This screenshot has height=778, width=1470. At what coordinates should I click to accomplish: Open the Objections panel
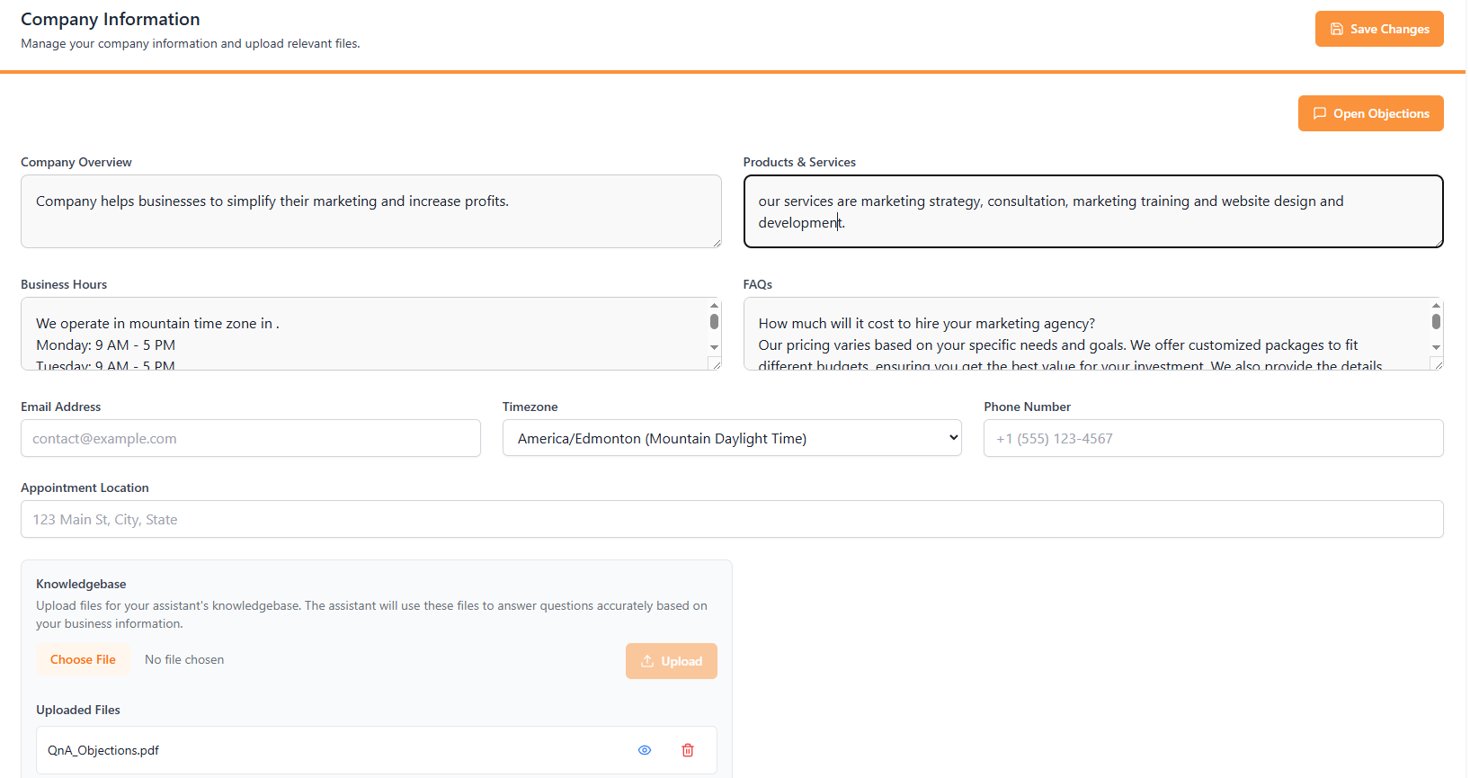click(x=1370, y=113)
